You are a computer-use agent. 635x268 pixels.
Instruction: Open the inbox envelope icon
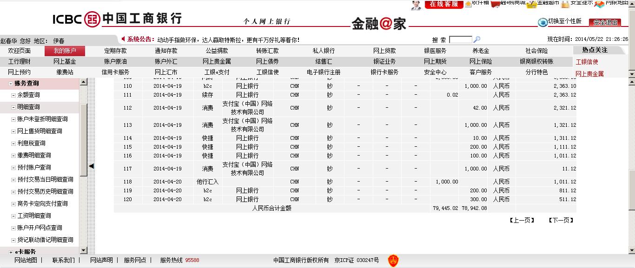(467, 3)
